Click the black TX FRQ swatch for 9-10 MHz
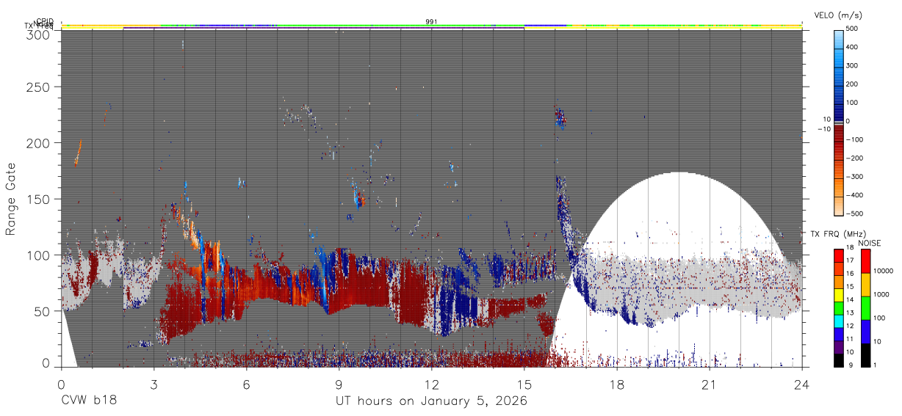 [x=839, y=360]
